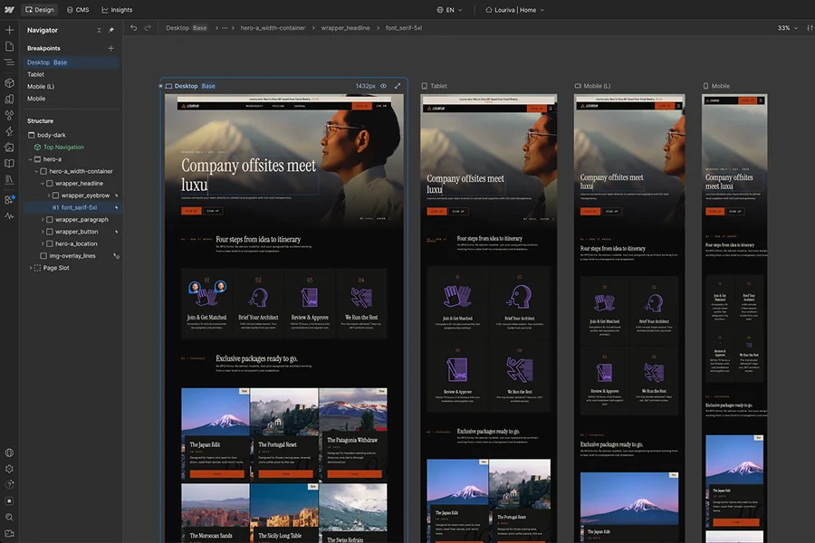Switch to the Design mode tab
The width and height of the screenshot is (815, 543).
tap(40, 9)
